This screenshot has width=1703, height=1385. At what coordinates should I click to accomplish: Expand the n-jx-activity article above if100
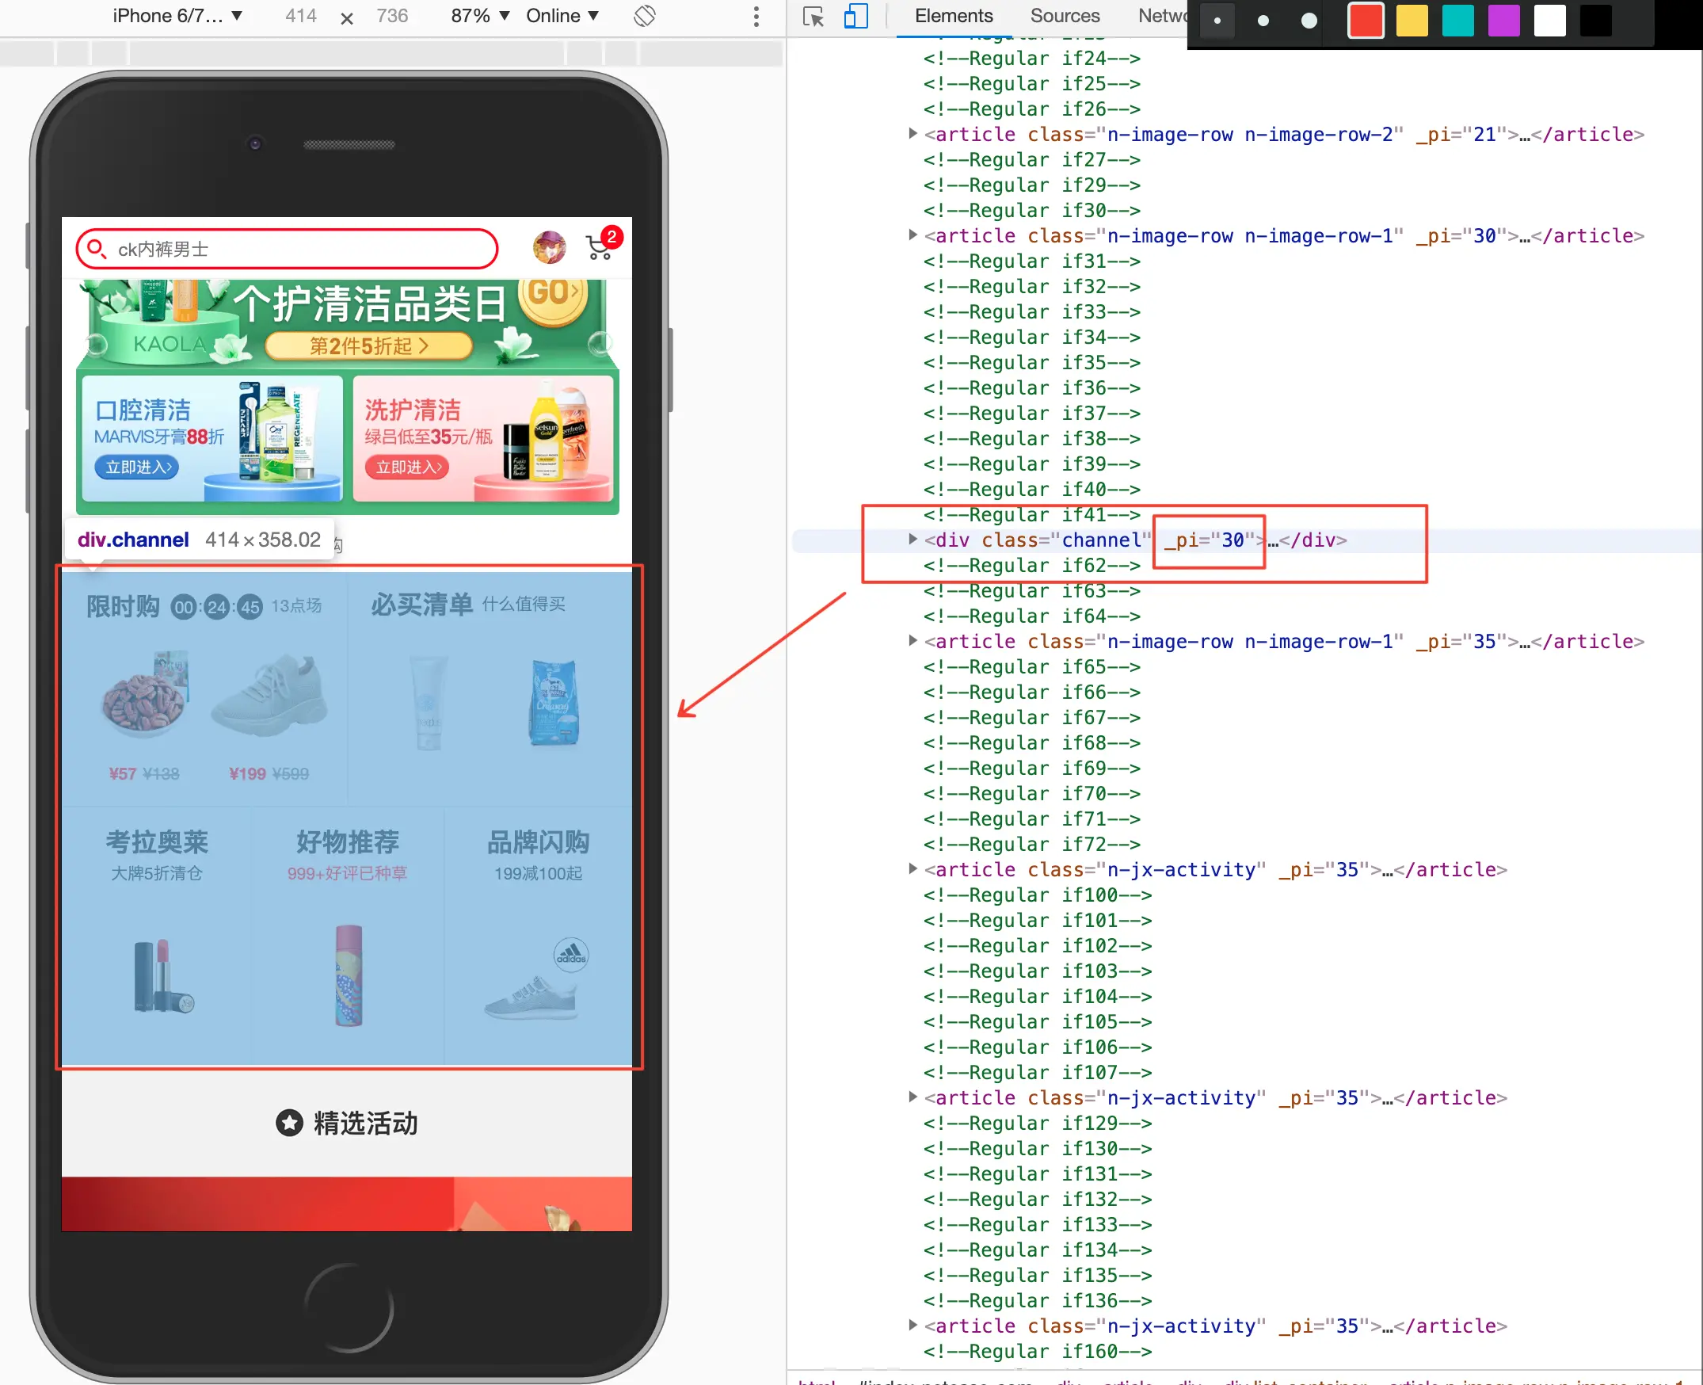(912, 869)
